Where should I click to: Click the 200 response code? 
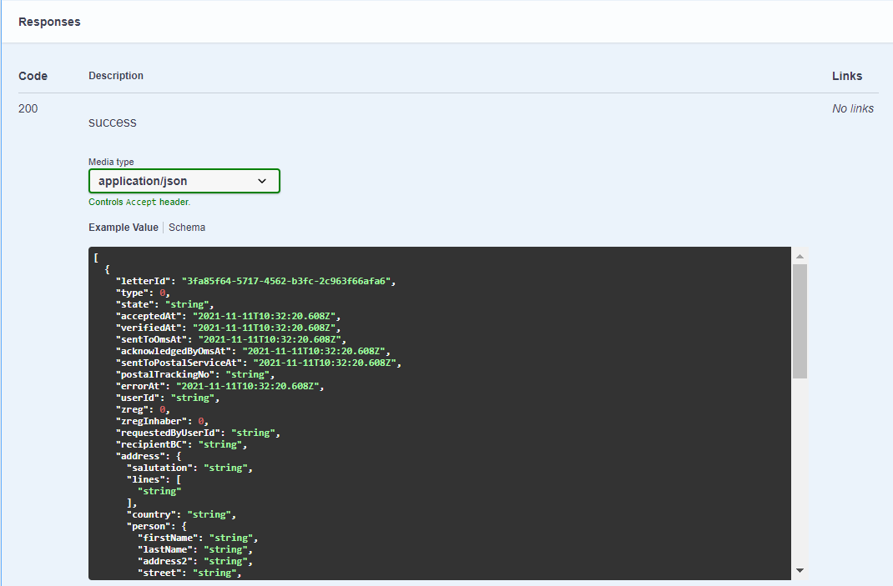[x=28, y=108]
